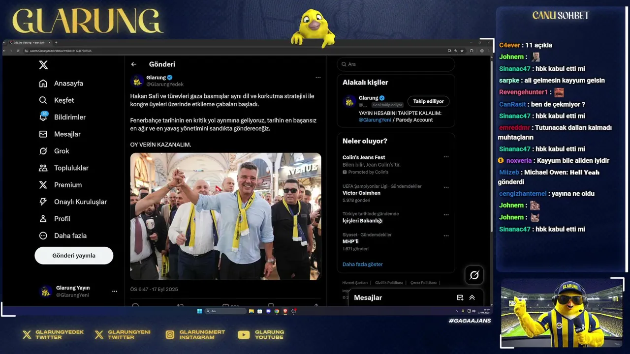Open the @GlarungYeni link in the bio

[x=375, y=120]
